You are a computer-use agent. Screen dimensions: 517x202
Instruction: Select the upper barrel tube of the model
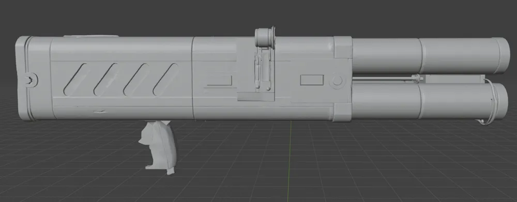pos(431,56)
